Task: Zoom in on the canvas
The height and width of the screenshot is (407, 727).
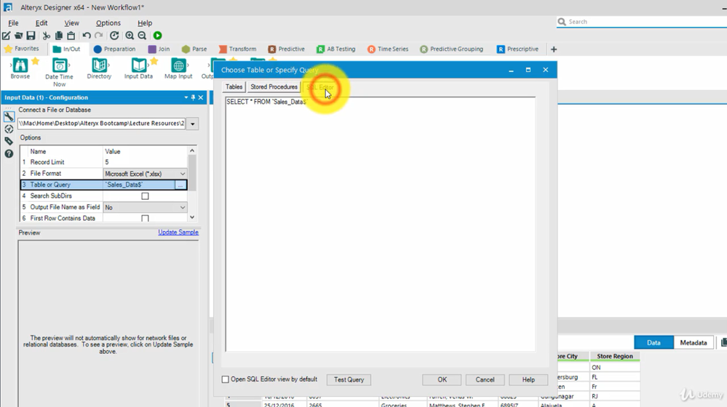Action: [130, 36]
